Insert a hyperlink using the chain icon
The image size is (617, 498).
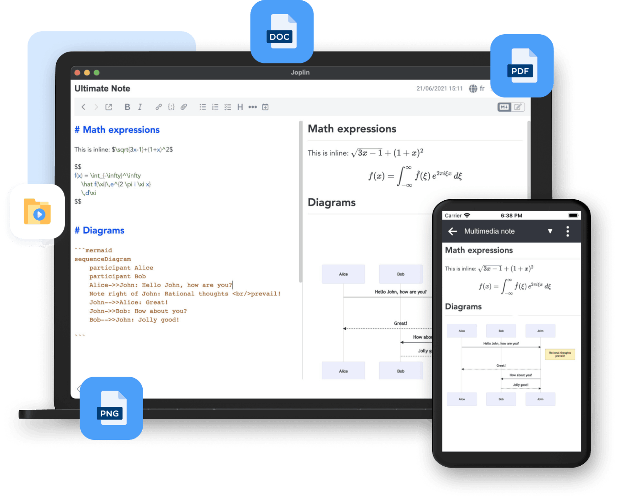coord(158,107)
